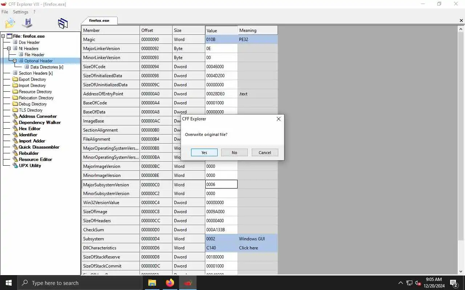This screenshot has width=465, height=290.
Task: Click the scrollbar down arrow
Action: point(461,272)
